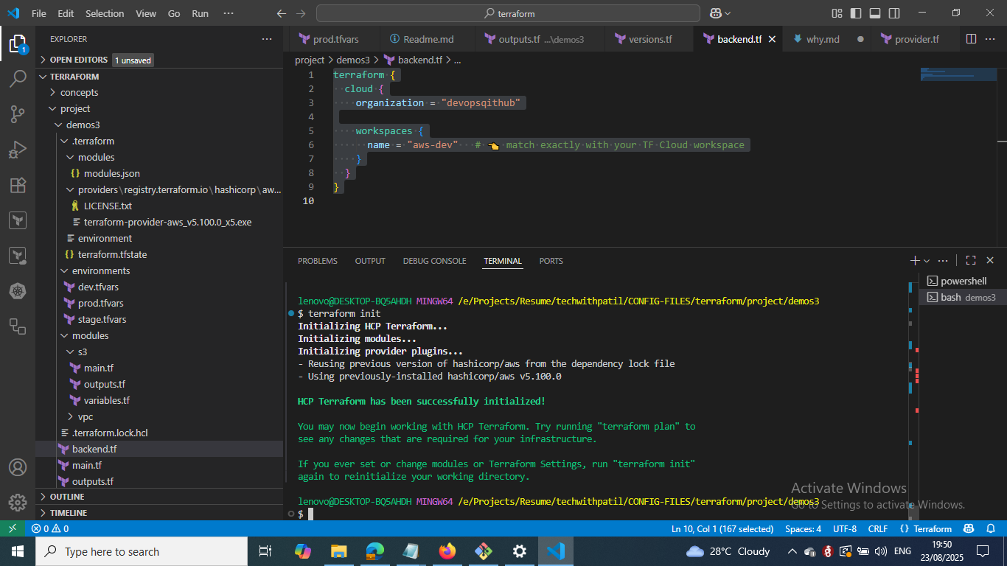Toggle the bottom panel layout button
This screenshot has width=1007, height=566.
click(x=874, y=13)
